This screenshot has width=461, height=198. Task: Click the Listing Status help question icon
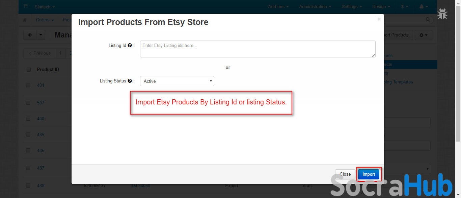point(130,81)
